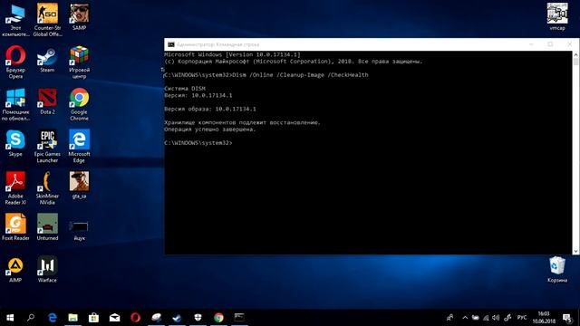Open Adobe Reader XI from the desktop
This screenshot has width=580, height=326.
point(15,188)
